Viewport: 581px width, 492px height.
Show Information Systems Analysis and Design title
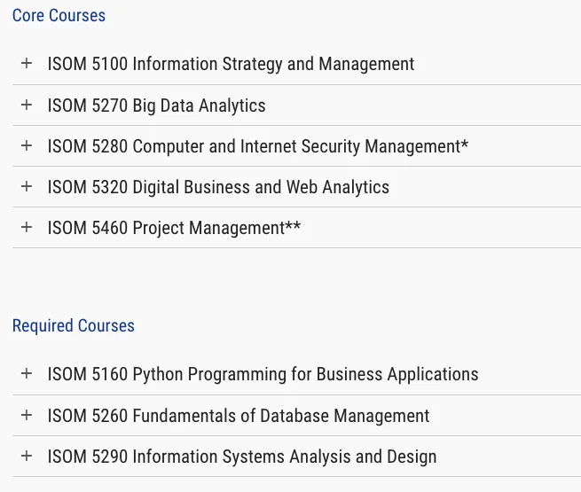tap(242, 457)
